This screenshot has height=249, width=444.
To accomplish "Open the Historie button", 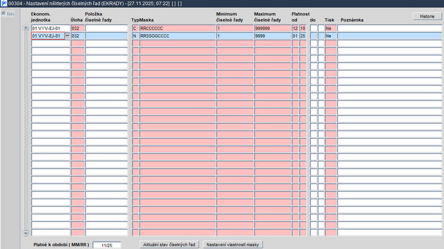I will click(427, 17).
